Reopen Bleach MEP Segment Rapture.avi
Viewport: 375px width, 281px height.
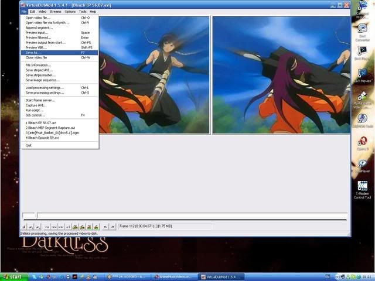[60, 128]
